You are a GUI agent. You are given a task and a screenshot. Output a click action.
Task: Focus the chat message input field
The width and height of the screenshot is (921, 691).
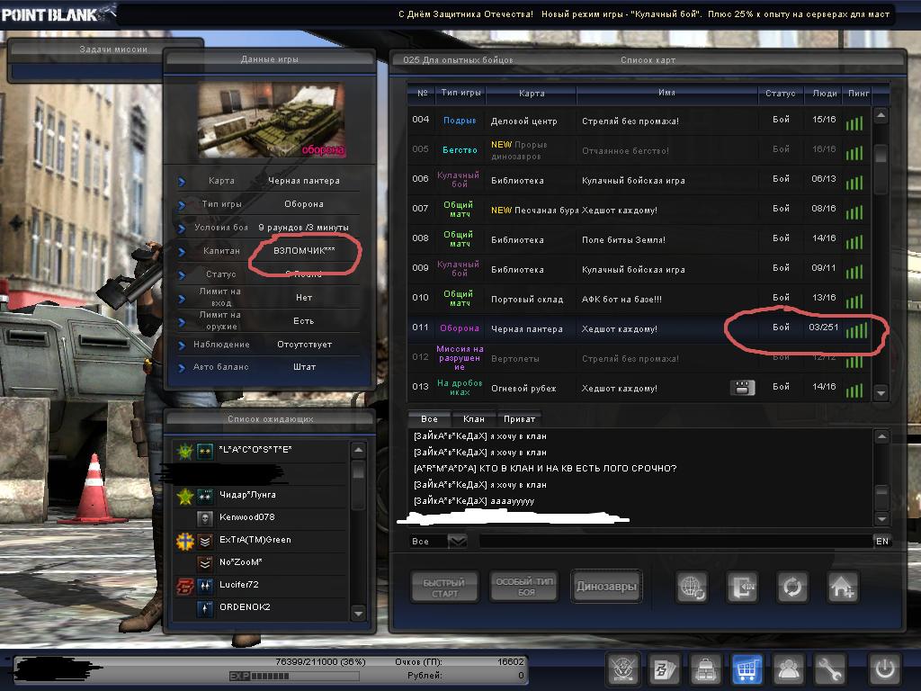pyautogui.click(x=675, y=541)
